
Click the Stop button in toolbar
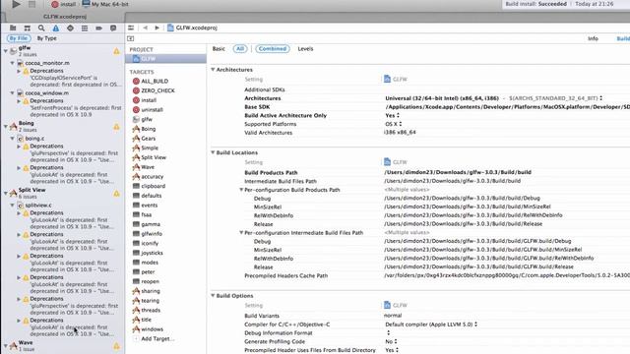(31, 4)
